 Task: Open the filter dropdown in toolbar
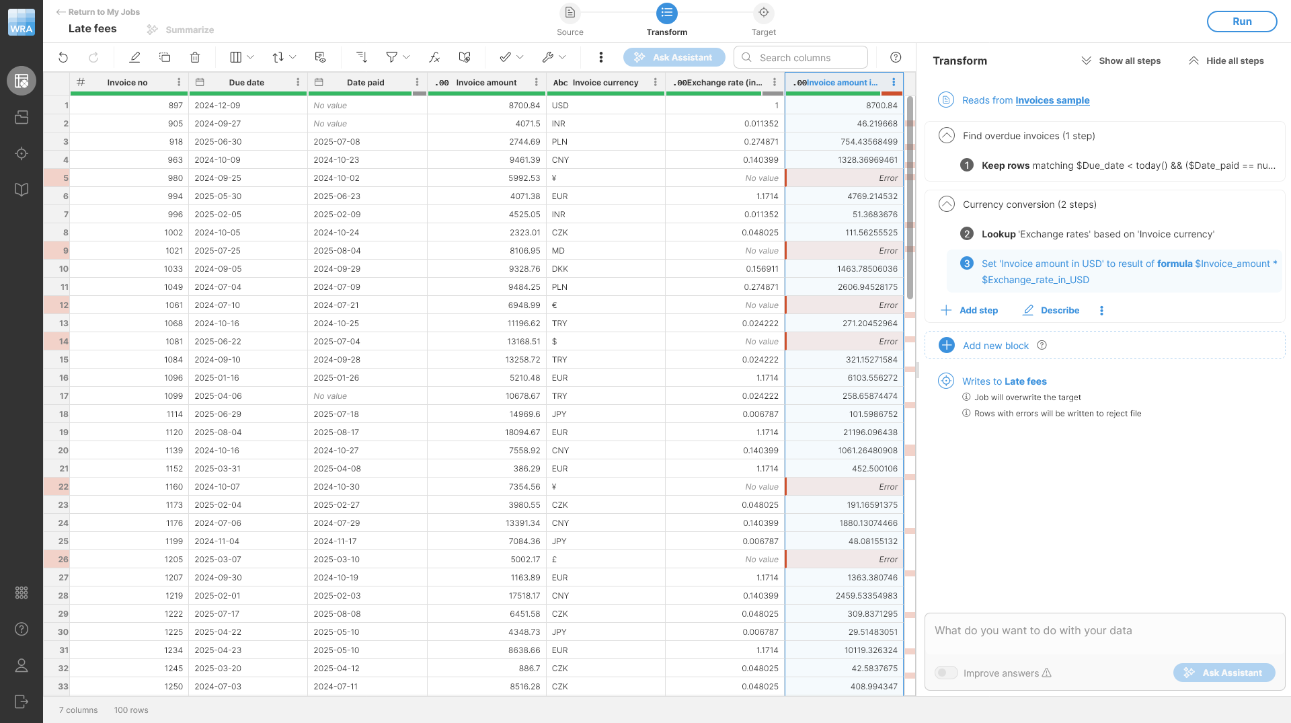(x=397, y=58)
